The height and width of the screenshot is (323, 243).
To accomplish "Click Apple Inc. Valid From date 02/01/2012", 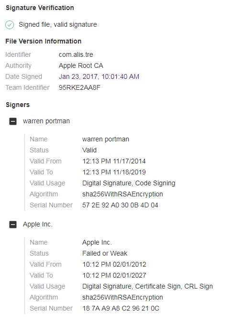I will pos(130,264).
